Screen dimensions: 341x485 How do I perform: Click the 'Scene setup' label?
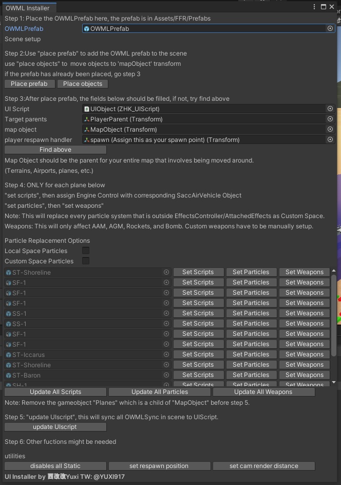[x=23, y=39]
